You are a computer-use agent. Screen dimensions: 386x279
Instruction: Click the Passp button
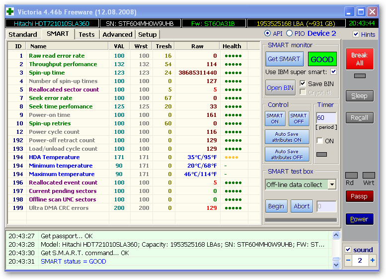tap(359, 196)
